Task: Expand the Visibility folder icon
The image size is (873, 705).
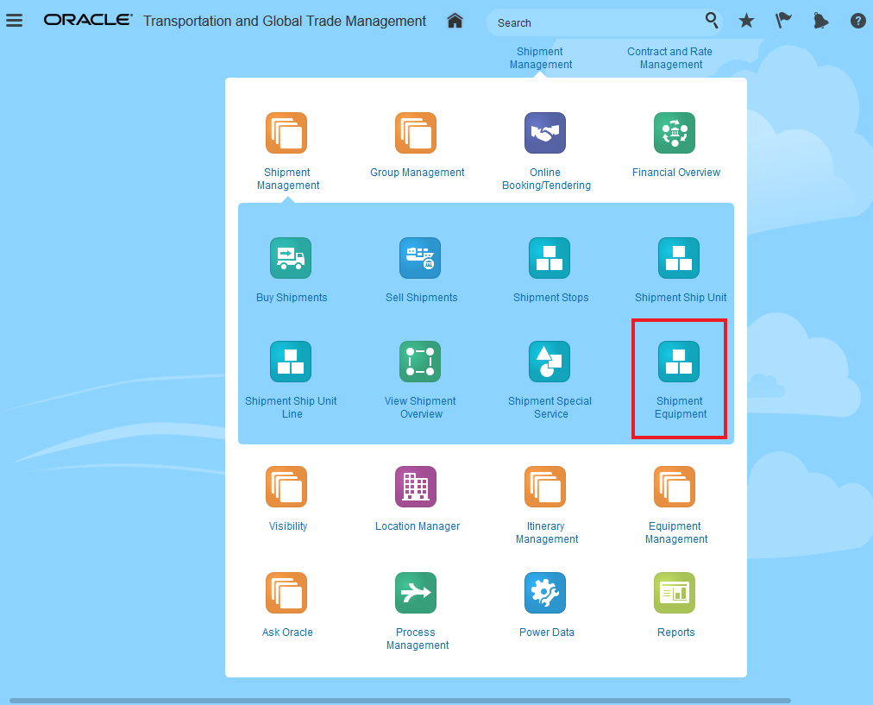Action: [286, 487]
